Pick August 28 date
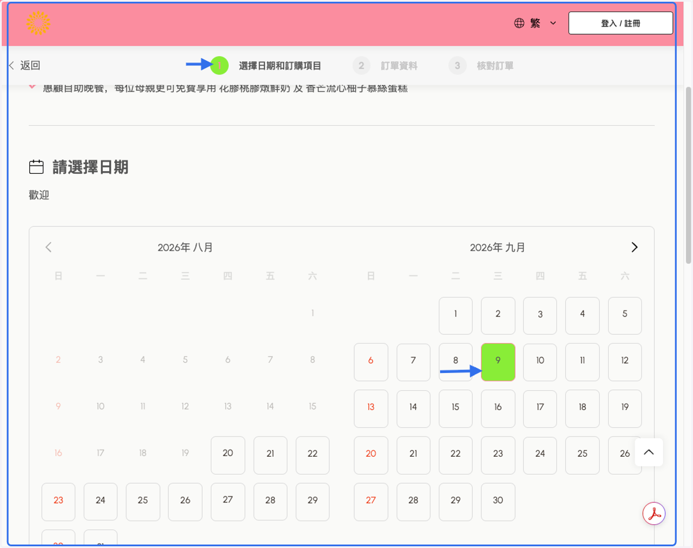Screen dimensions: 693x548 (270, 502)
